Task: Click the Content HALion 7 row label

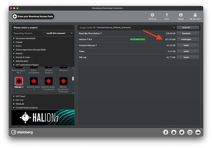Action: [88, 45]
